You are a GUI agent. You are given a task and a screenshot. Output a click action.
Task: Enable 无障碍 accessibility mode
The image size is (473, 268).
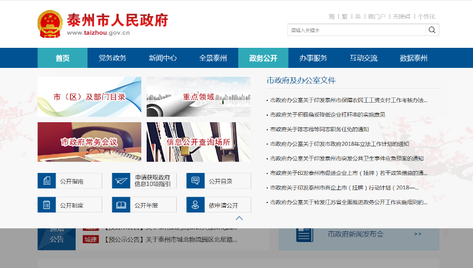click(400, 17)
